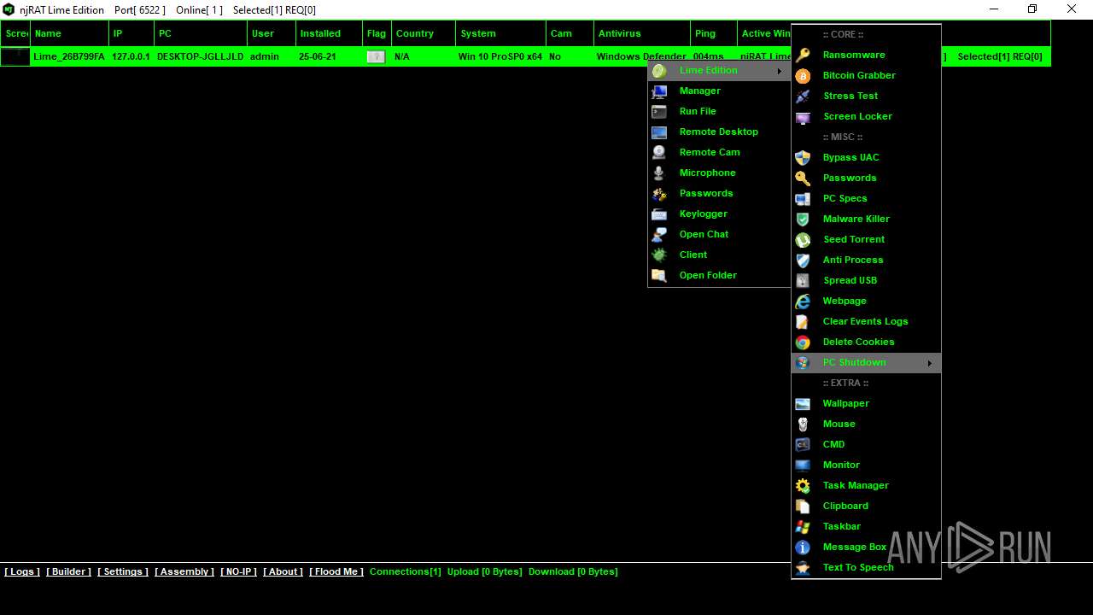1093x615 pixels.
Task: Click the Wallpaper picture icon
Action: coord(803,403)
